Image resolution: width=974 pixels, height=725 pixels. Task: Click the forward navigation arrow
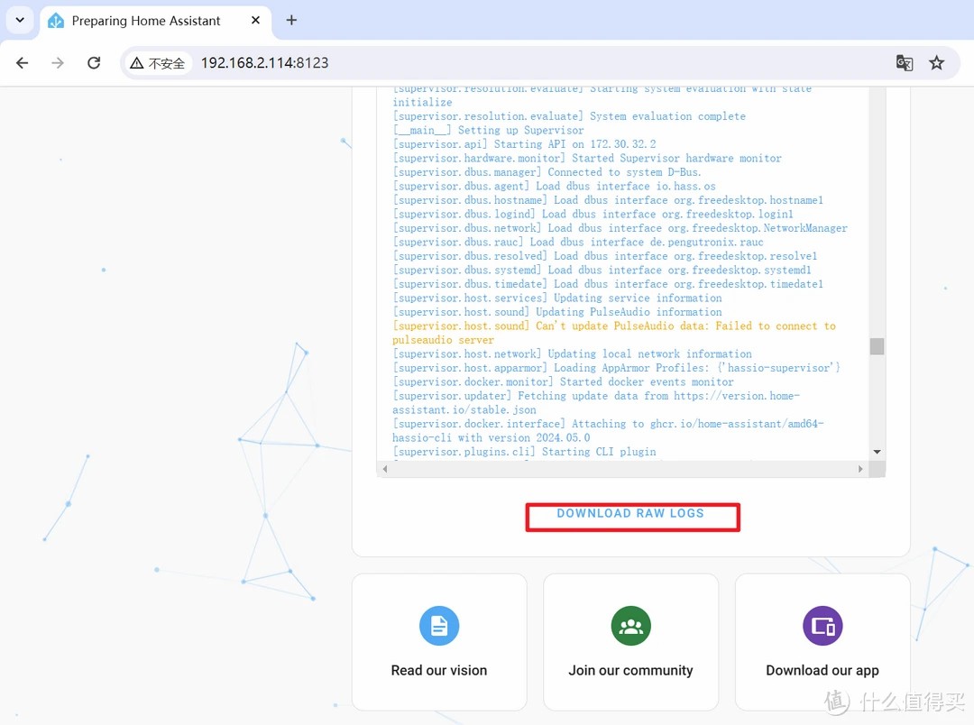[x=58, y=63]
